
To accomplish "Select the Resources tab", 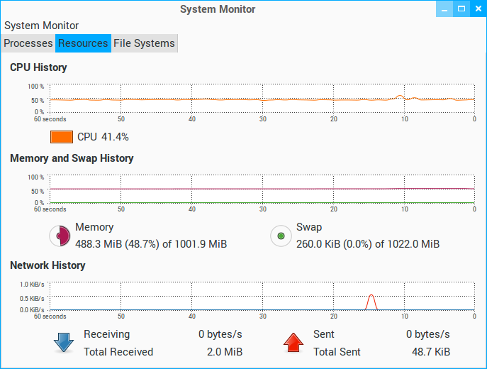I will (x=83, y=43).
